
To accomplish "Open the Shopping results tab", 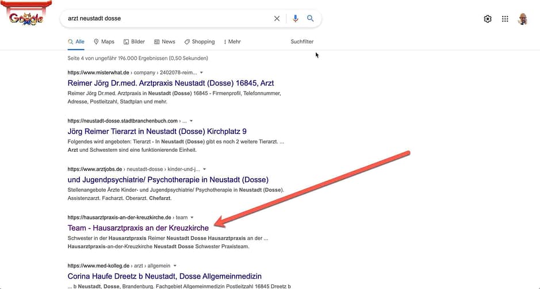I will pos(199,42).
